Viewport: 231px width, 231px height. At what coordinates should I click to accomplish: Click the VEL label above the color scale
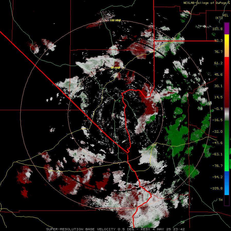click(x=225, y=15)
